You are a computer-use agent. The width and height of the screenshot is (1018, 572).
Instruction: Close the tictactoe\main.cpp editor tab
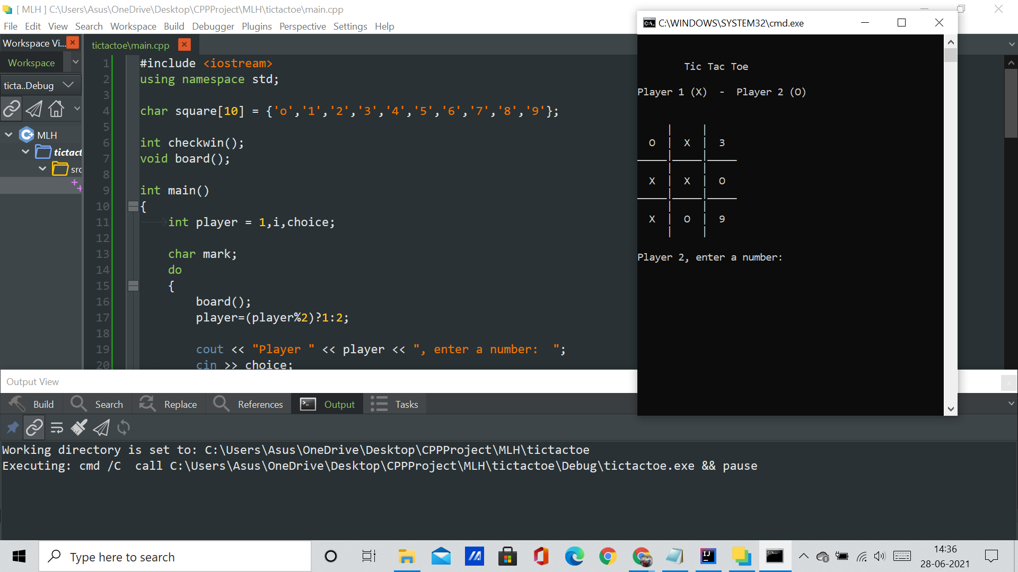pyautogui.click(x=184, y=45)
